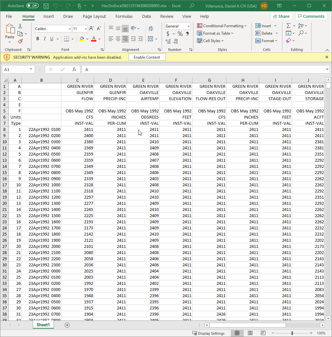The width and height of the screenshot is (332, 337).
Task: Toggle Bold formatting
Action: point(38,39)
